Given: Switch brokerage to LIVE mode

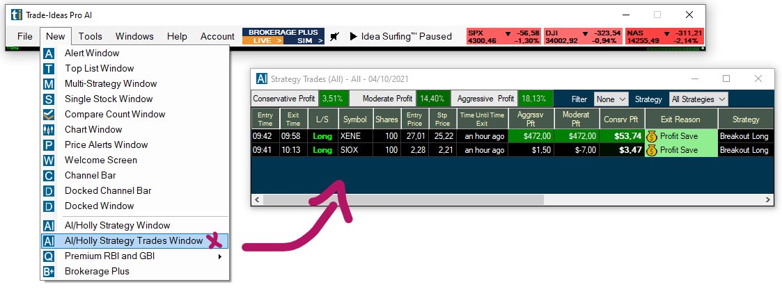Looking at the screenshot, I should click(263, 41).
